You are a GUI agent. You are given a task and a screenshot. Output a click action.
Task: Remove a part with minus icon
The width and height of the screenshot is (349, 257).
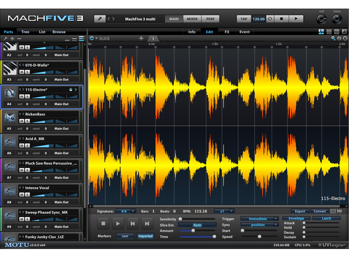click(19, 38)
